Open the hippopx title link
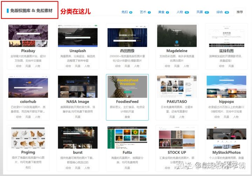The image size is (252, 176). (226, 102)
